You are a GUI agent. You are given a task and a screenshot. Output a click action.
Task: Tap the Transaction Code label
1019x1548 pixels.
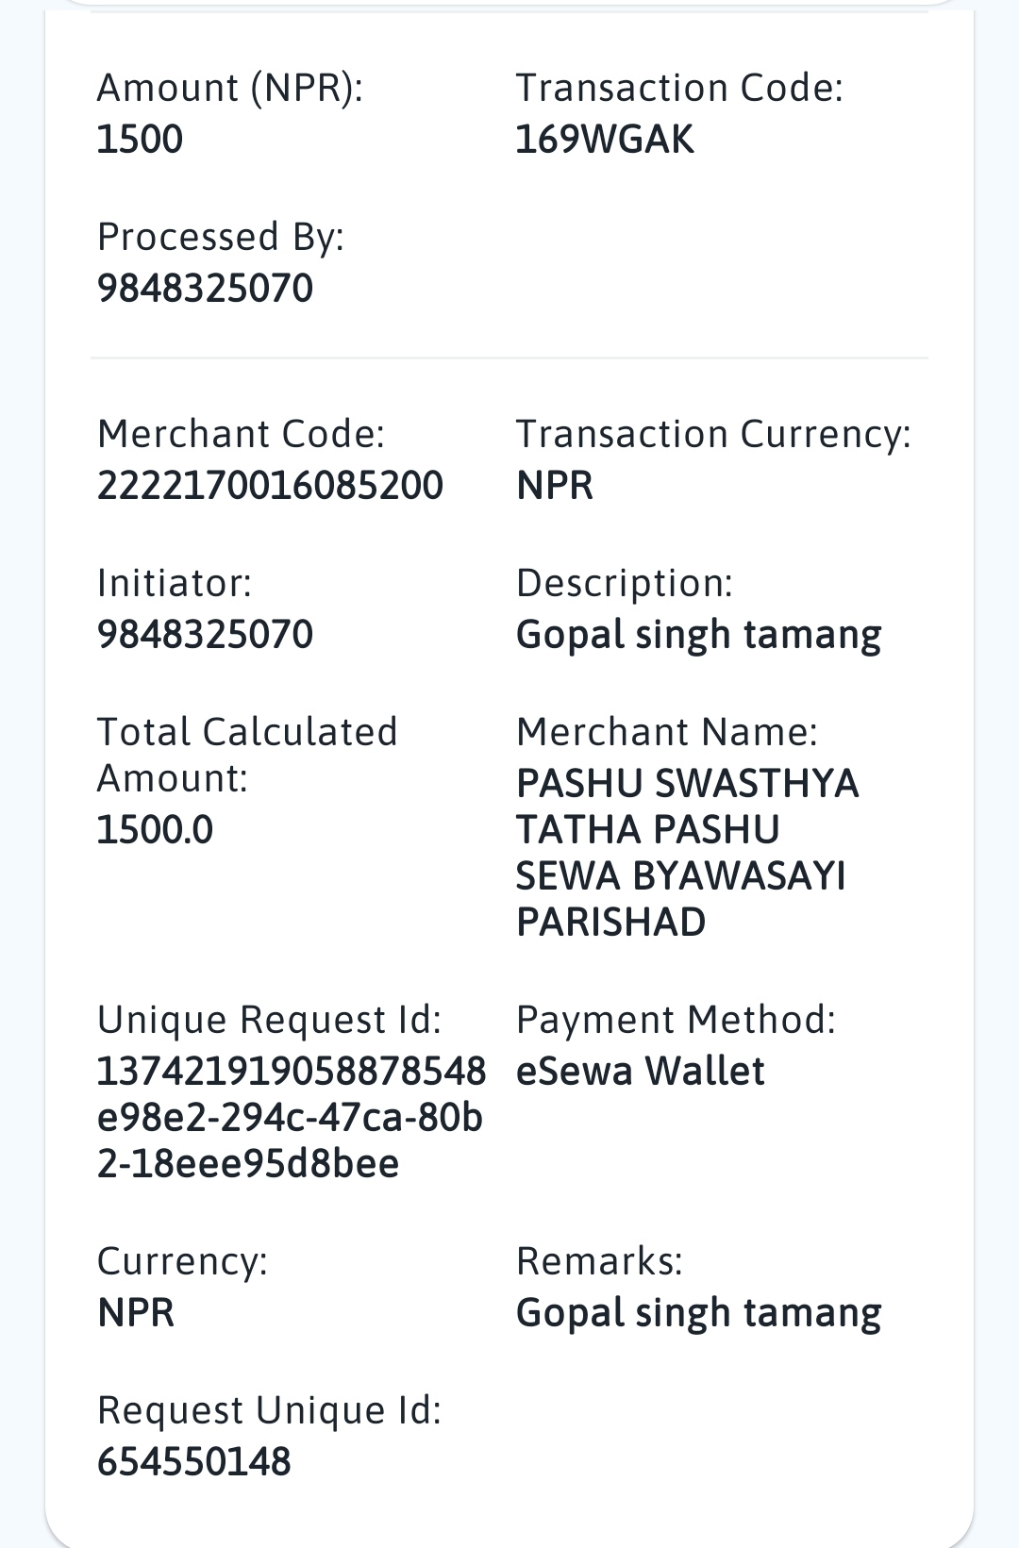(679, 89)
